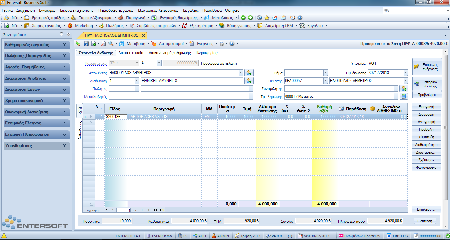
Task: Click the new document icon in document toolbar
Action: pyautogui.click(x=94, y=44)
